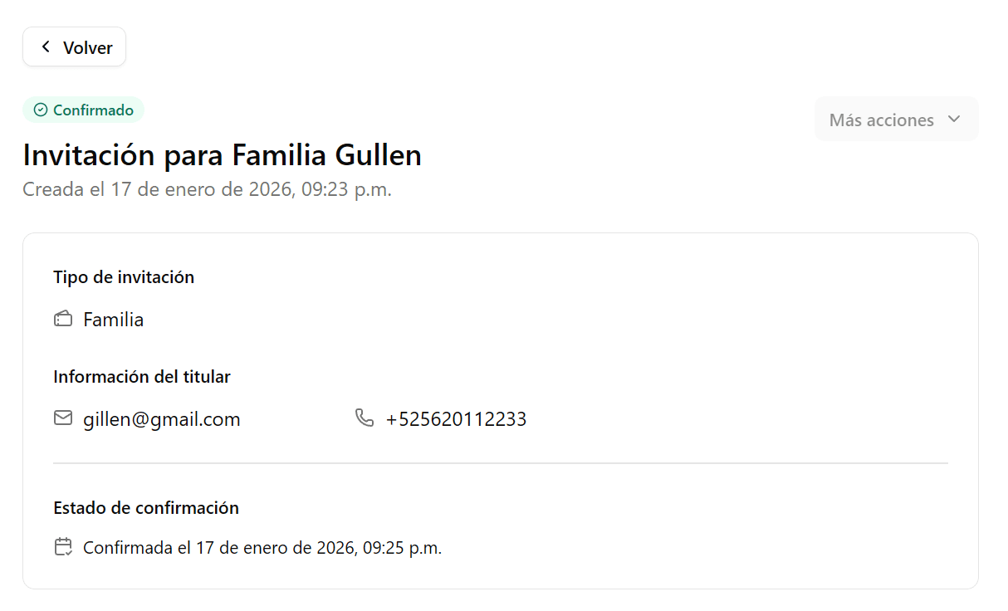Click the Confirmada el 17 de enero text
Viewport: 1008px width, 611px height.
click(262, 548)
